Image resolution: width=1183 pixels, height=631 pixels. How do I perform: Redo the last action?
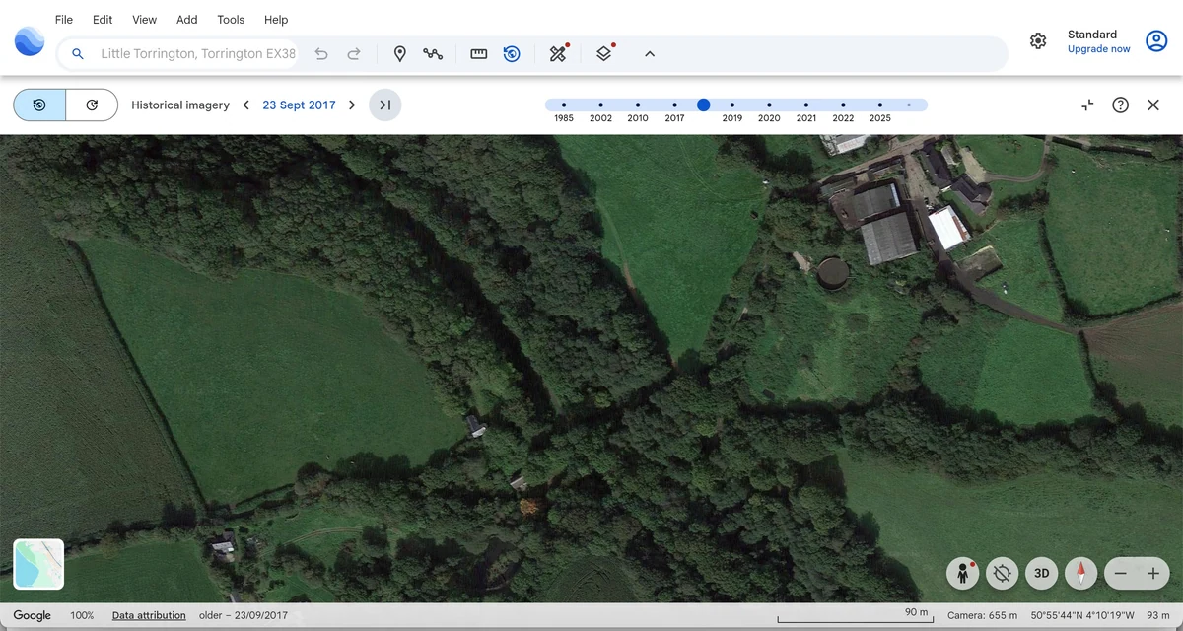pyautogui.click(x=354, y=54)
